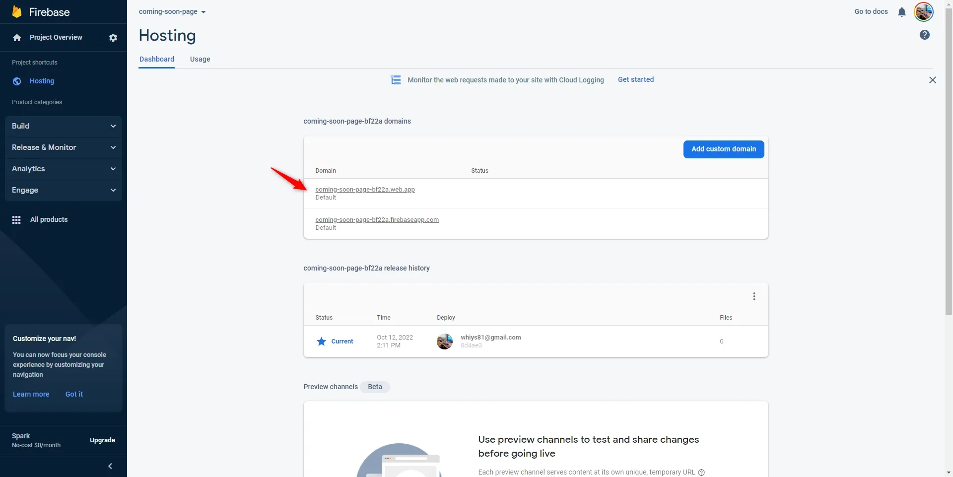Expand the Engage category
Image resolution: width=953 pixels, height=477 pixels.
(x=64, y=190)
